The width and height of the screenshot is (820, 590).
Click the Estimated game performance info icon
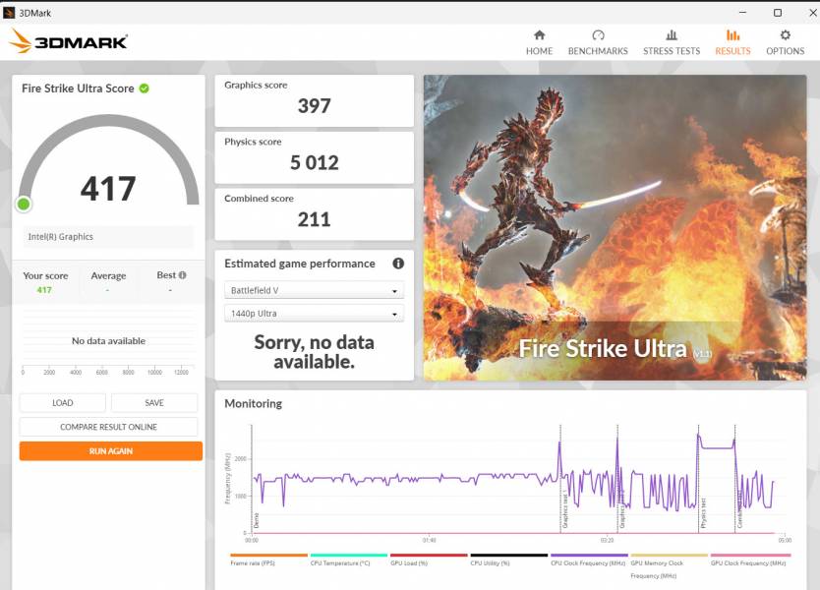(398, 264)
